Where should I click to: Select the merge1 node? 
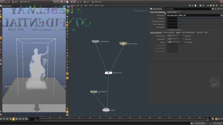click(106, 110)
